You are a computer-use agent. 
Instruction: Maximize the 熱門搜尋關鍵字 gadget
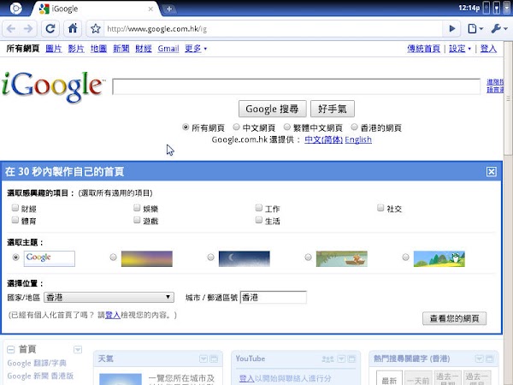tap(489, 359)
